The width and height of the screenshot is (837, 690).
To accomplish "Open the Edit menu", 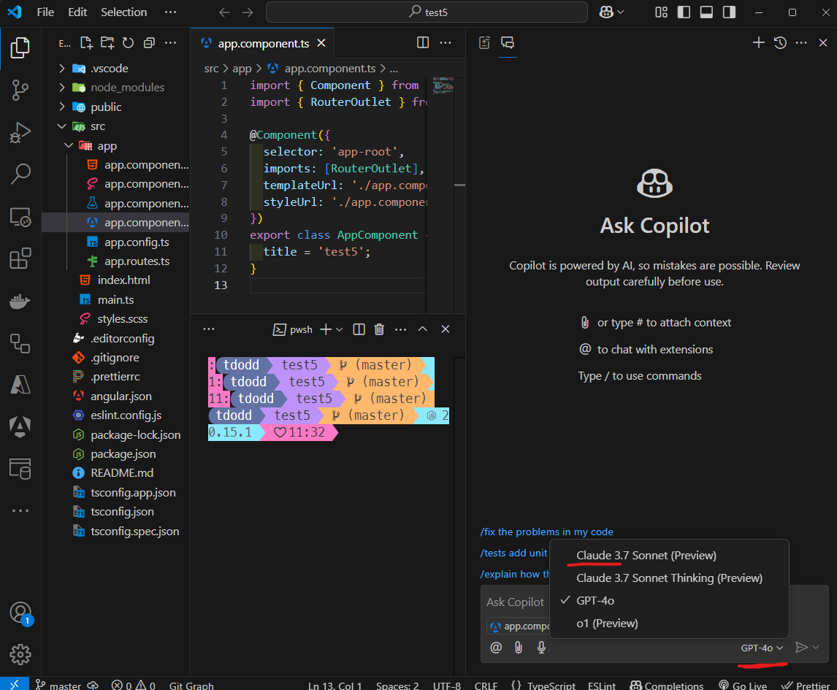I will pos(77,12).
